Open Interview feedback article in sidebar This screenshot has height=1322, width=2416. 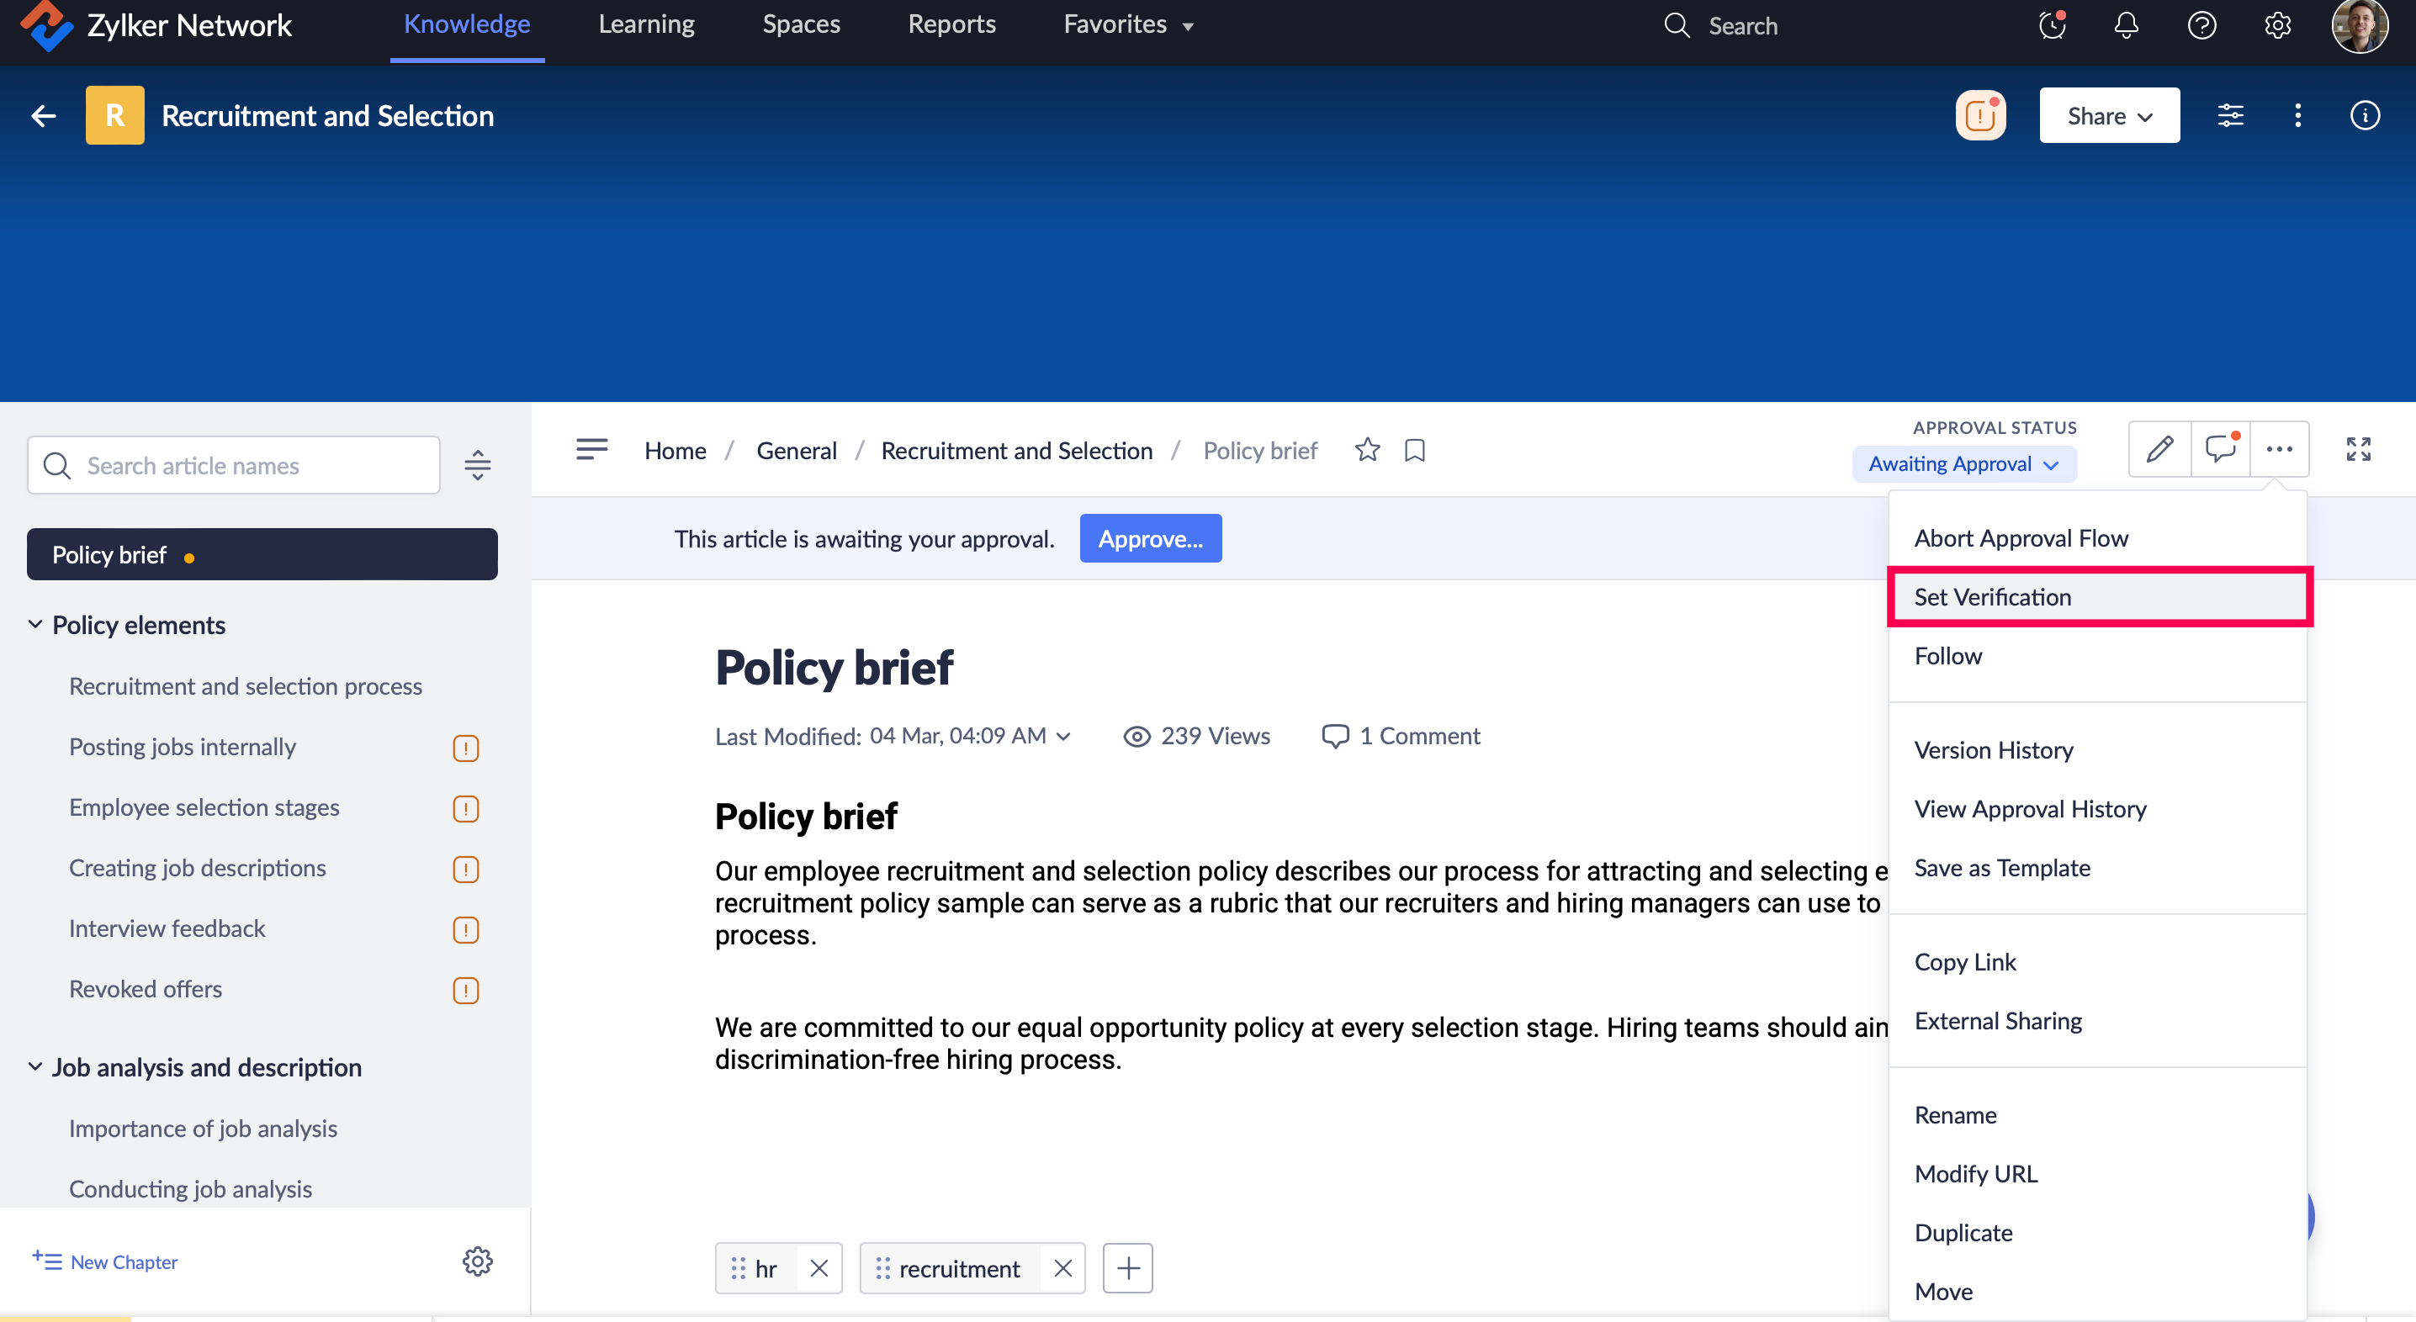pos(167,928)
